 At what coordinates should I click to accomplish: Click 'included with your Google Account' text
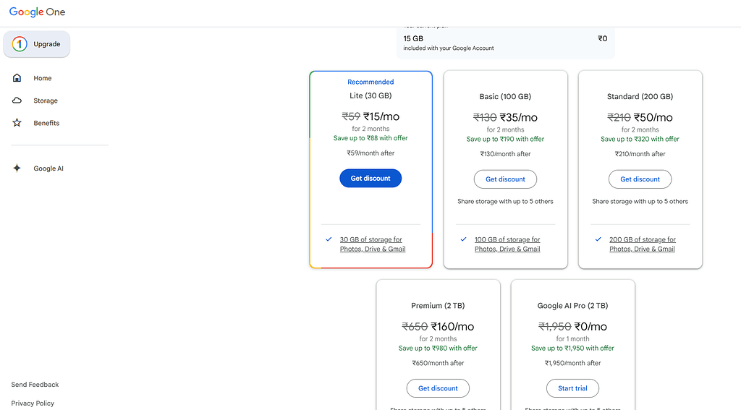[449, 48]
